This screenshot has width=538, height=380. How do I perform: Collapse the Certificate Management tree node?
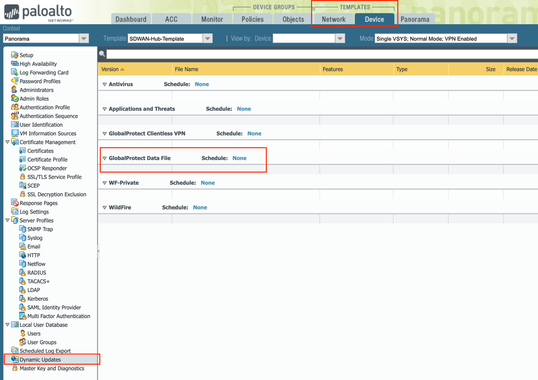pyautogui.click(x=8, y=142)
